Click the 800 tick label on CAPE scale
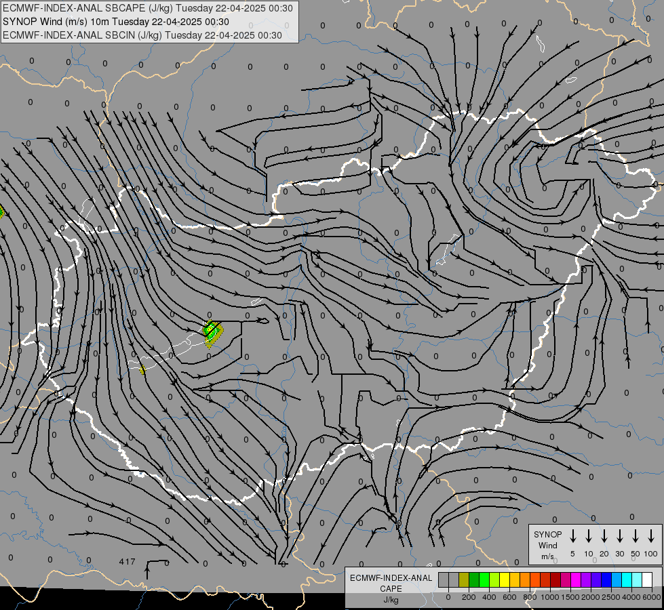Image resolution: width=664 pixels, height=610 pixels. coord(530,597)
